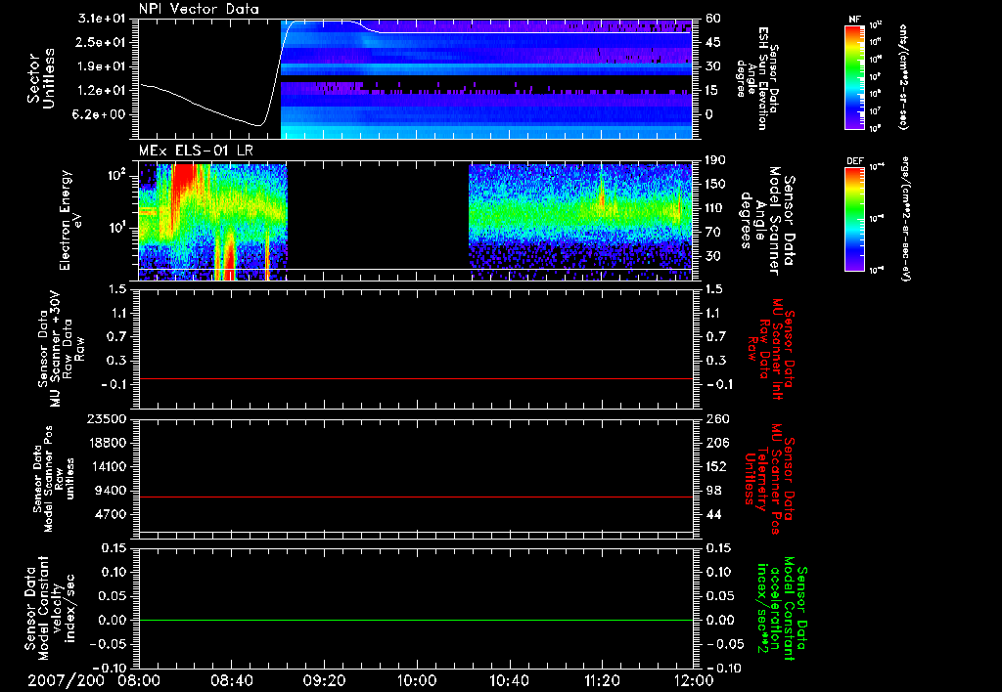Click the Electron Energy eV axis label
This screenshot has height=692, width=1002.
click(71, 220)
